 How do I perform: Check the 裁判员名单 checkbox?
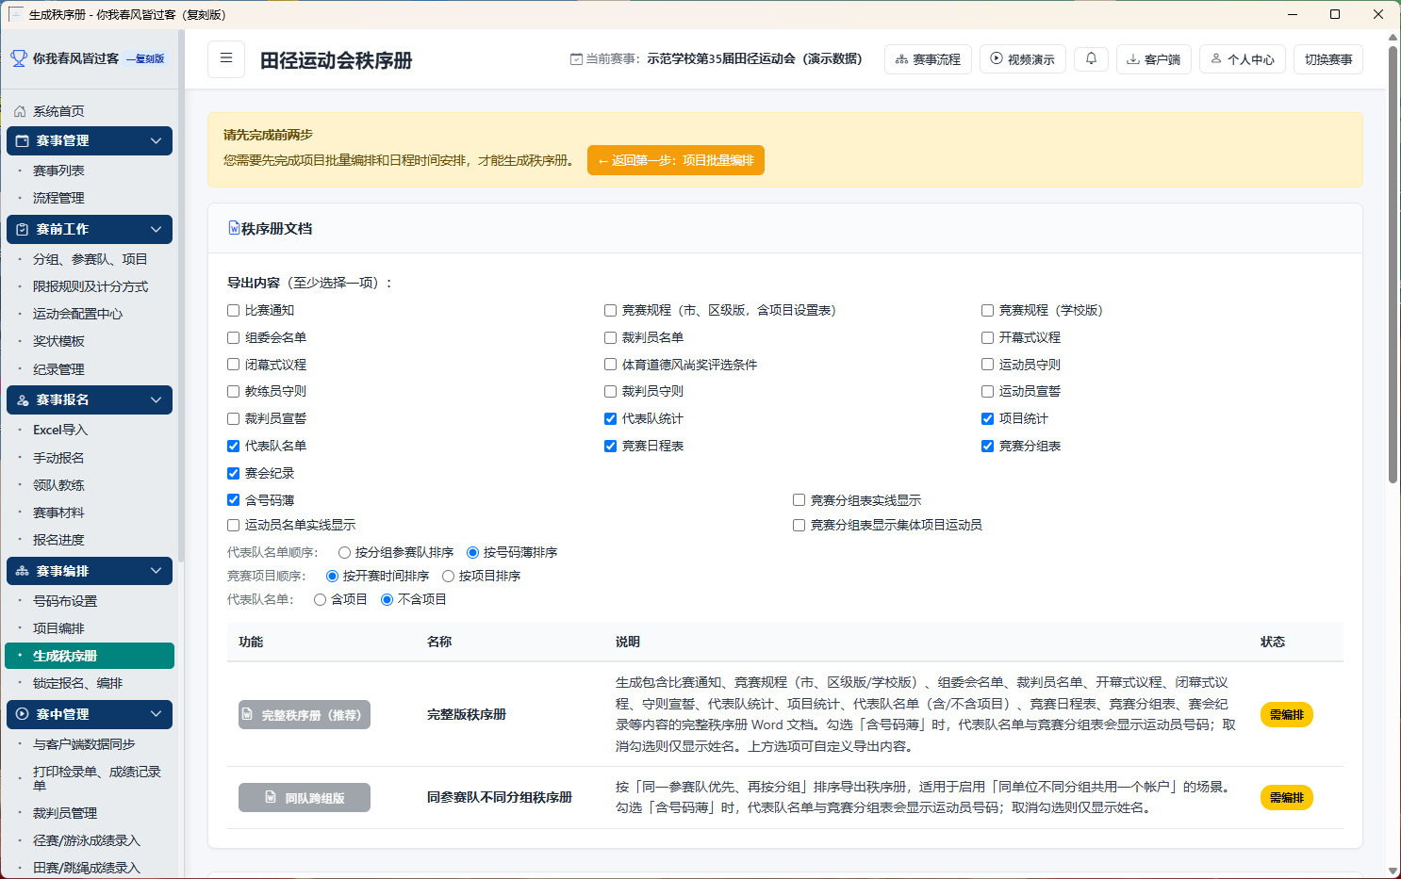tap(610, 337)
